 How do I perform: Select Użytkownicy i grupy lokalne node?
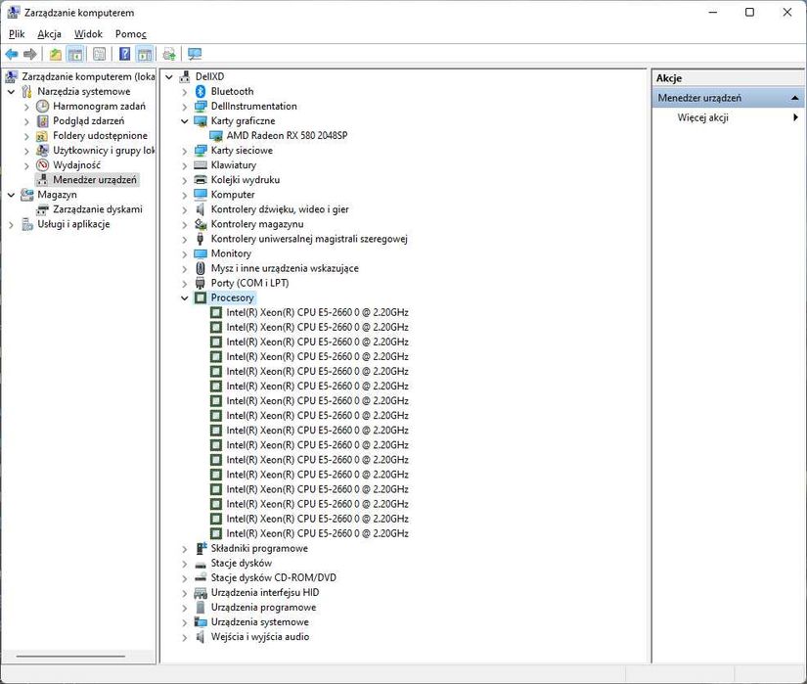pos(104,151)
